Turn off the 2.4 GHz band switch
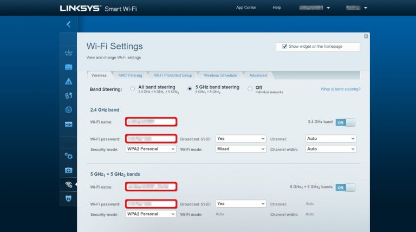 pyautogui.click(x=345, y=123)
